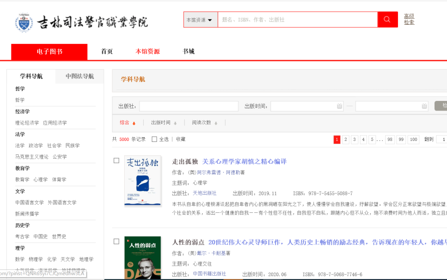Open calendar icon in end publish date
447x280 pixels.
click(424, 106)
